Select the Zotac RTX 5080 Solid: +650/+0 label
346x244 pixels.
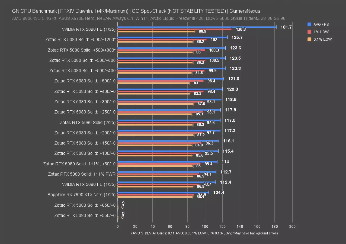(x=85, y=205)
